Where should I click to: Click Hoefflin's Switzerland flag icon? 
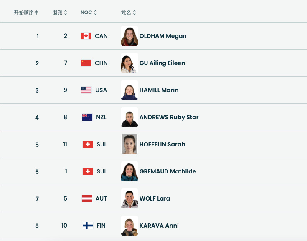tap(88, 144)
